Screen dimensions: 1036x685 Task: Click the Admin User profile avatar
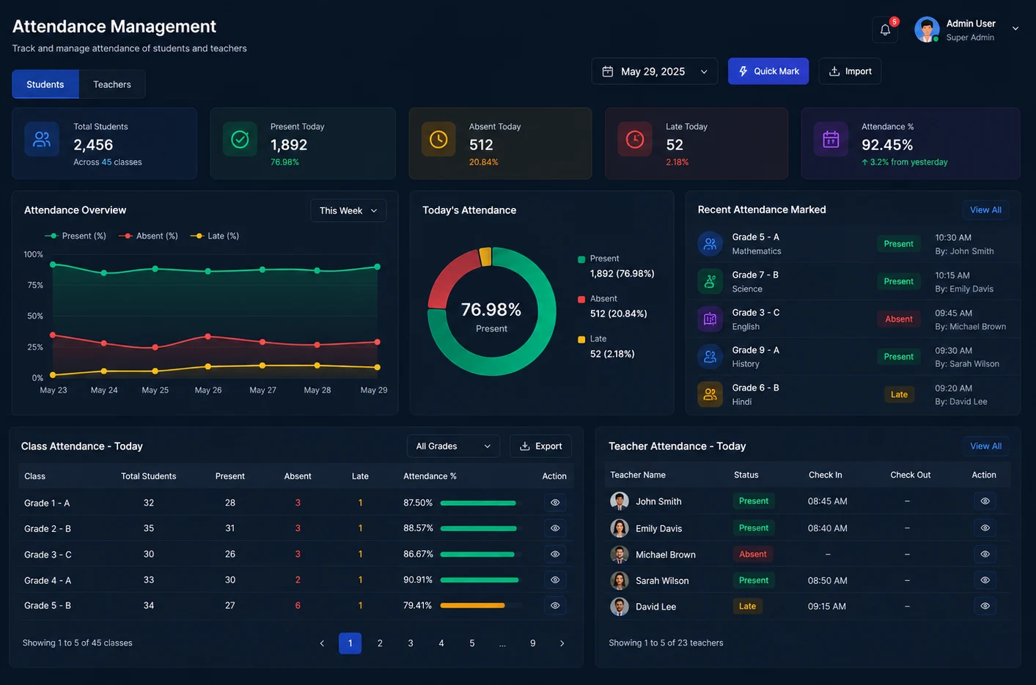[x=927, y=29]
